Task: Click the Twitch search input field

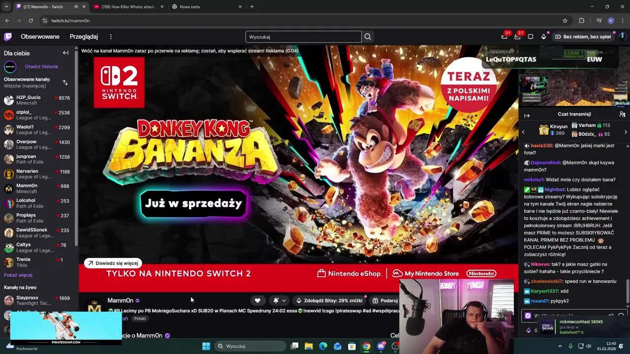Action: tap(303, 37)
